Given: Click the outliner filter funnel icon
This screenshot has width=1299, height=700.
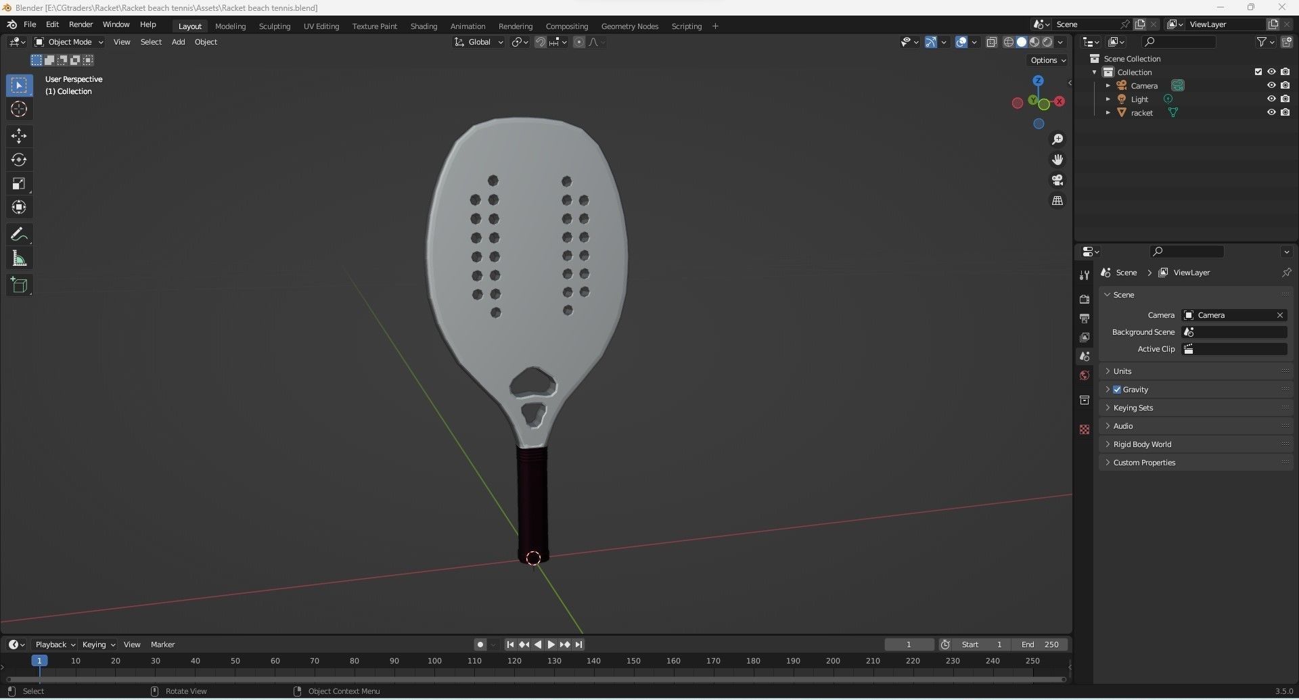Looking at the screenshot, I should pyautogui.click(x=1261, y=42).
